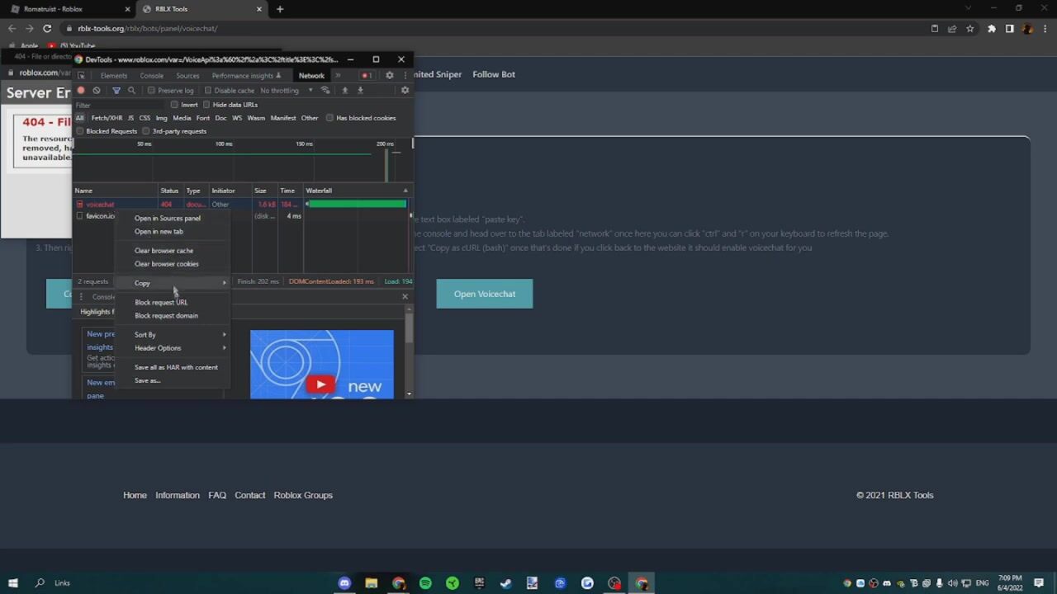Viewport: 1057px width, 594px height.
Task: Open Epic Games launcher from taskbar
Action: (x=479, y=582)
